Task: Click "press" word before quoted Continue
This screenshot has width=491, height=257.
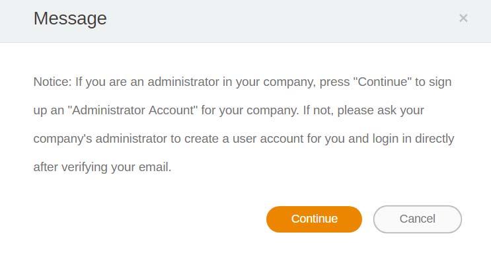Action: click(334, 83)
